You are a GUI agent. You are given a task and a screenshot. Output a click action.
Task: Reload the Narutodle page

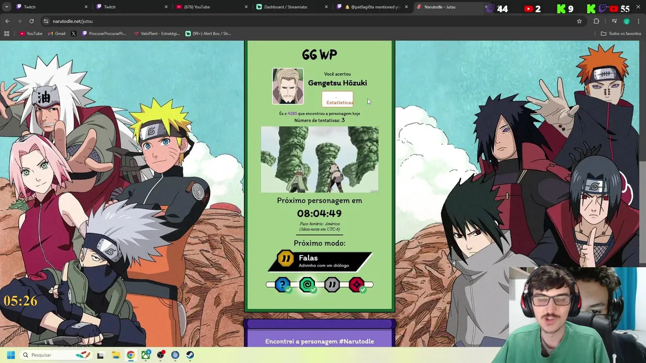[x=31, y=21]
